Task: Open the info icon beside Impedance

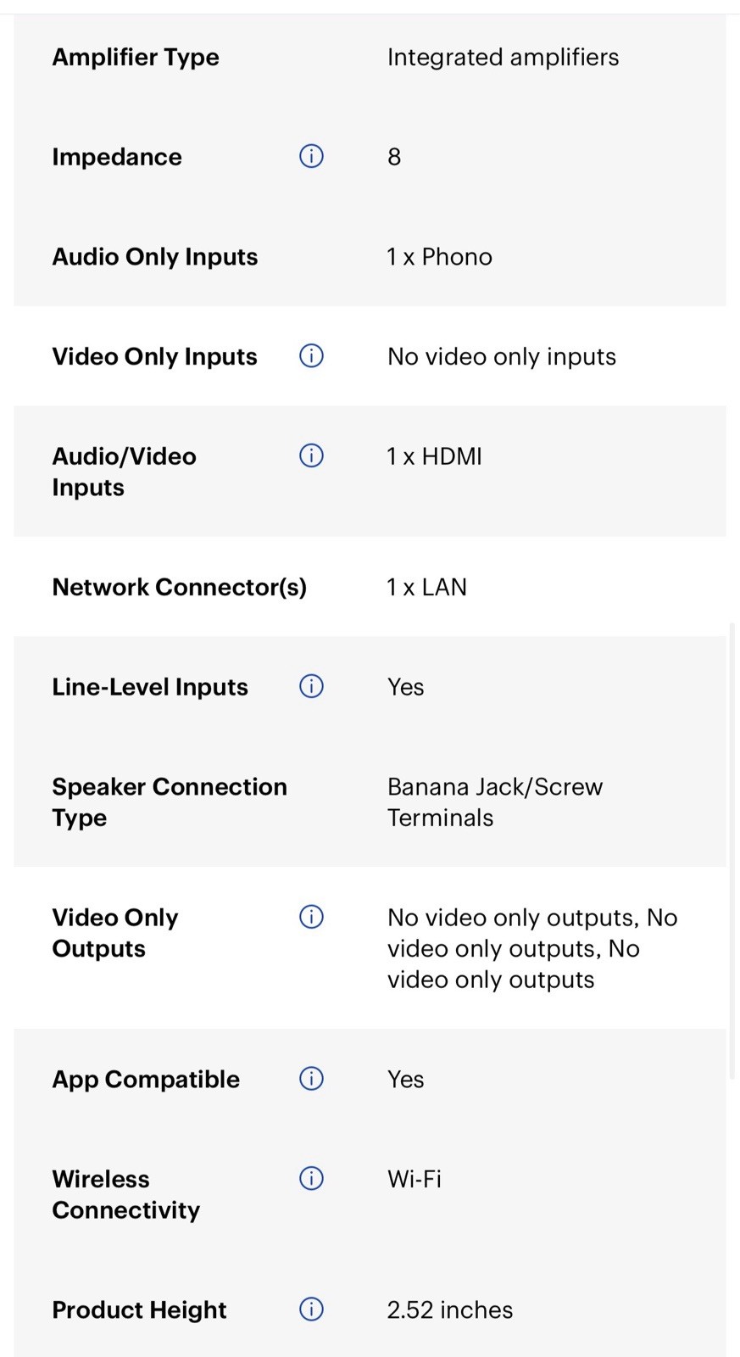Action: click(311, 156)
